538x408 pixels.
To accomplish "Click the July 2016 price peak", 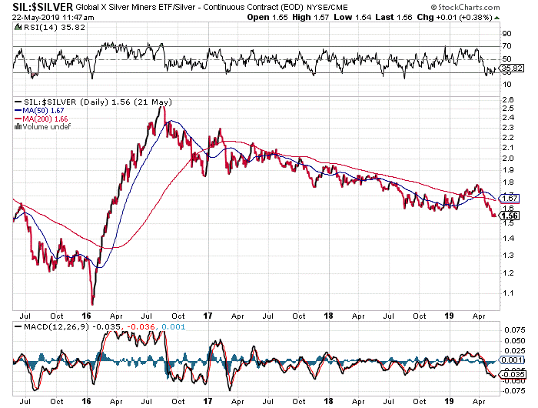I will (160, 108).
